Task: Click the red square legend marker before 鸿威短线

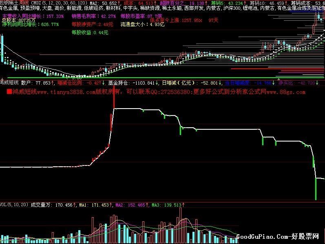Action: tap(9, 91)
